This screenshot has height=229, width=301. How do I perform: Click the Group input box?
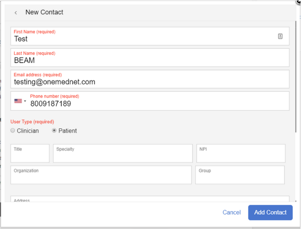pos(240,175)
